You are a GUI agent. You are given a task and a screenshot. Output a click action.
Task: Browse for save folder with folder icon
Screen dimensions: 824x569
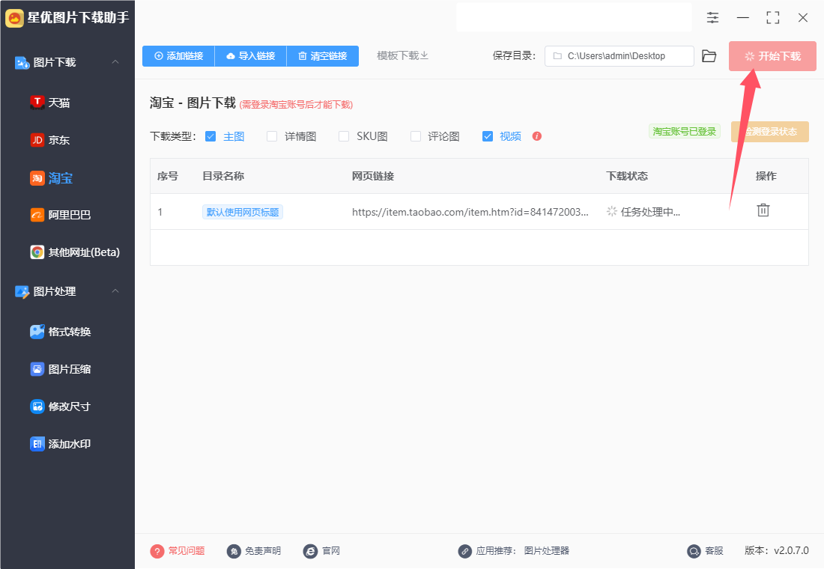click(x=709, y=56)
